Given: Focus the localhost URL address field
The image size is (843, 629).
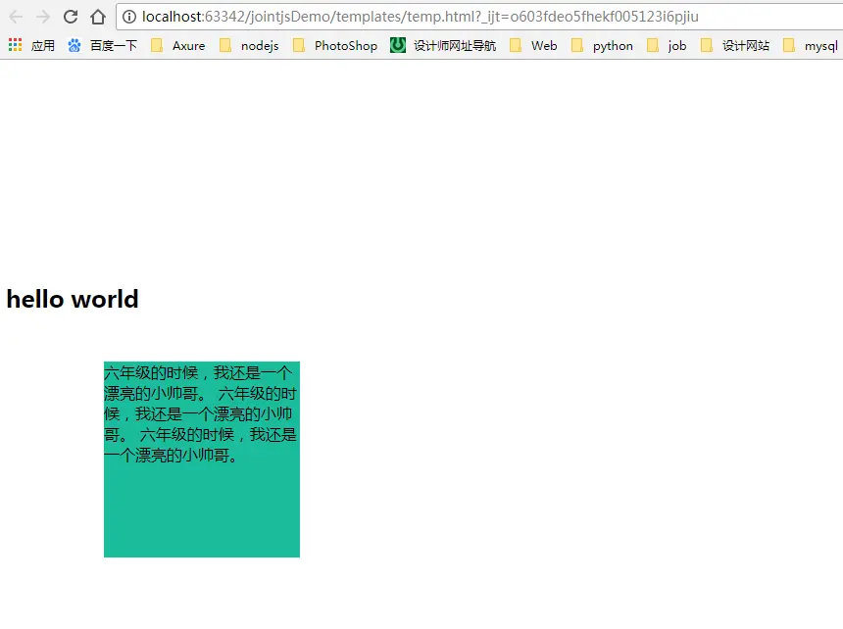Looking at the screenshot, I should point(479,17).
